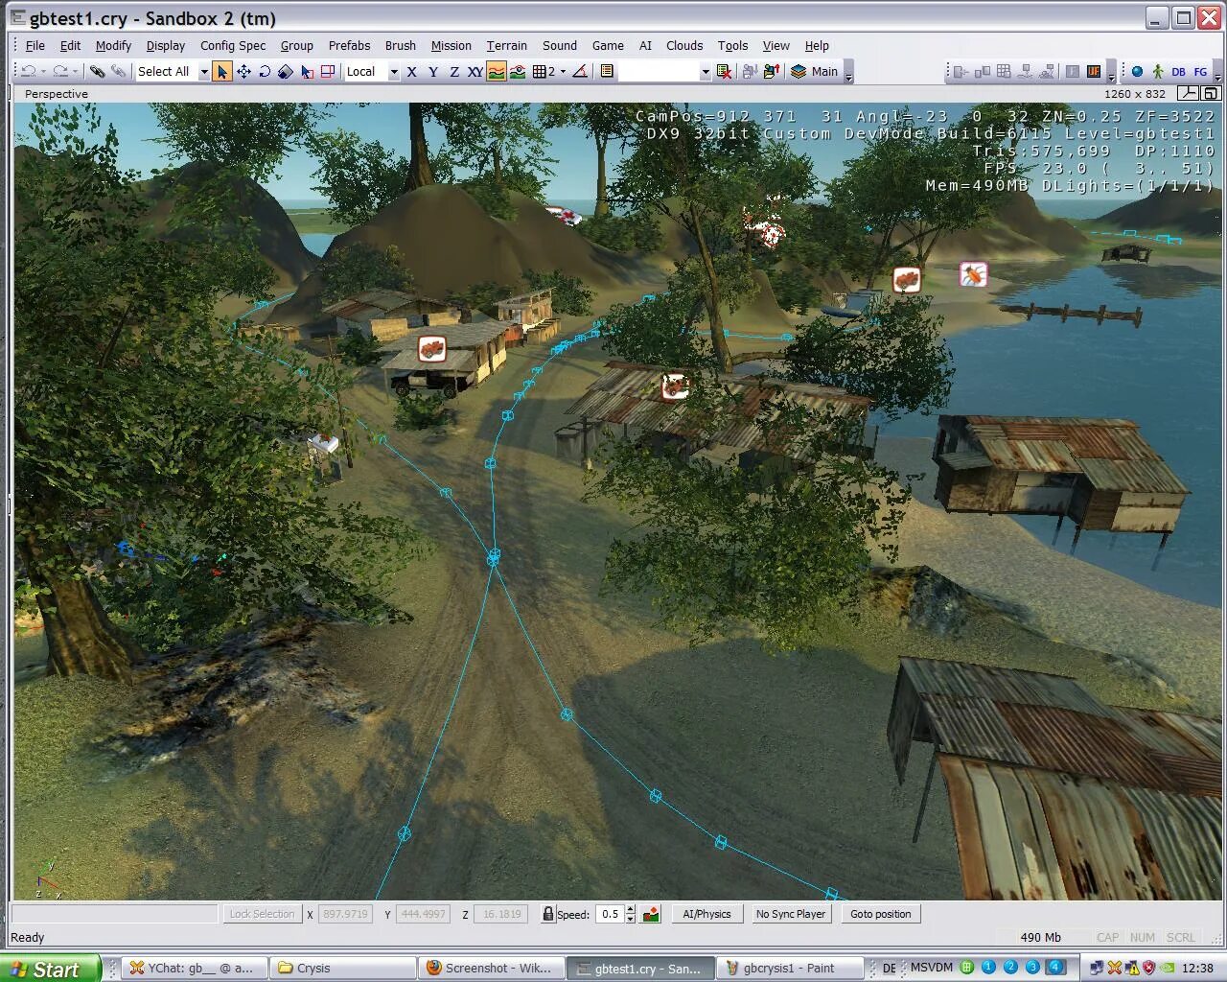
Task: Open the grid size dropdown arrow
Action: 563,72
